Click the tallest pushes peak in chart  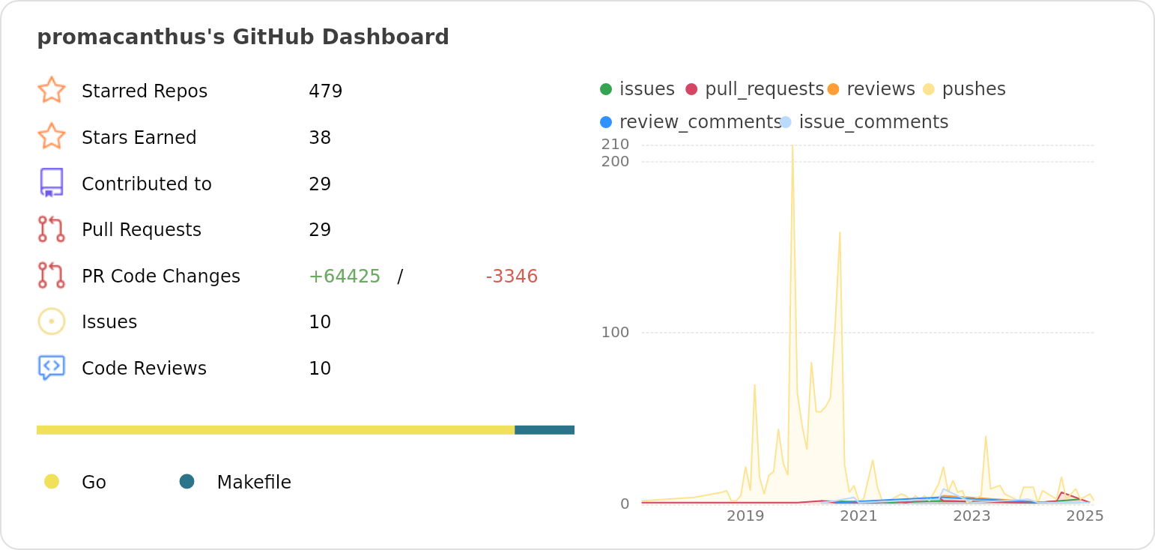[792, 146]
